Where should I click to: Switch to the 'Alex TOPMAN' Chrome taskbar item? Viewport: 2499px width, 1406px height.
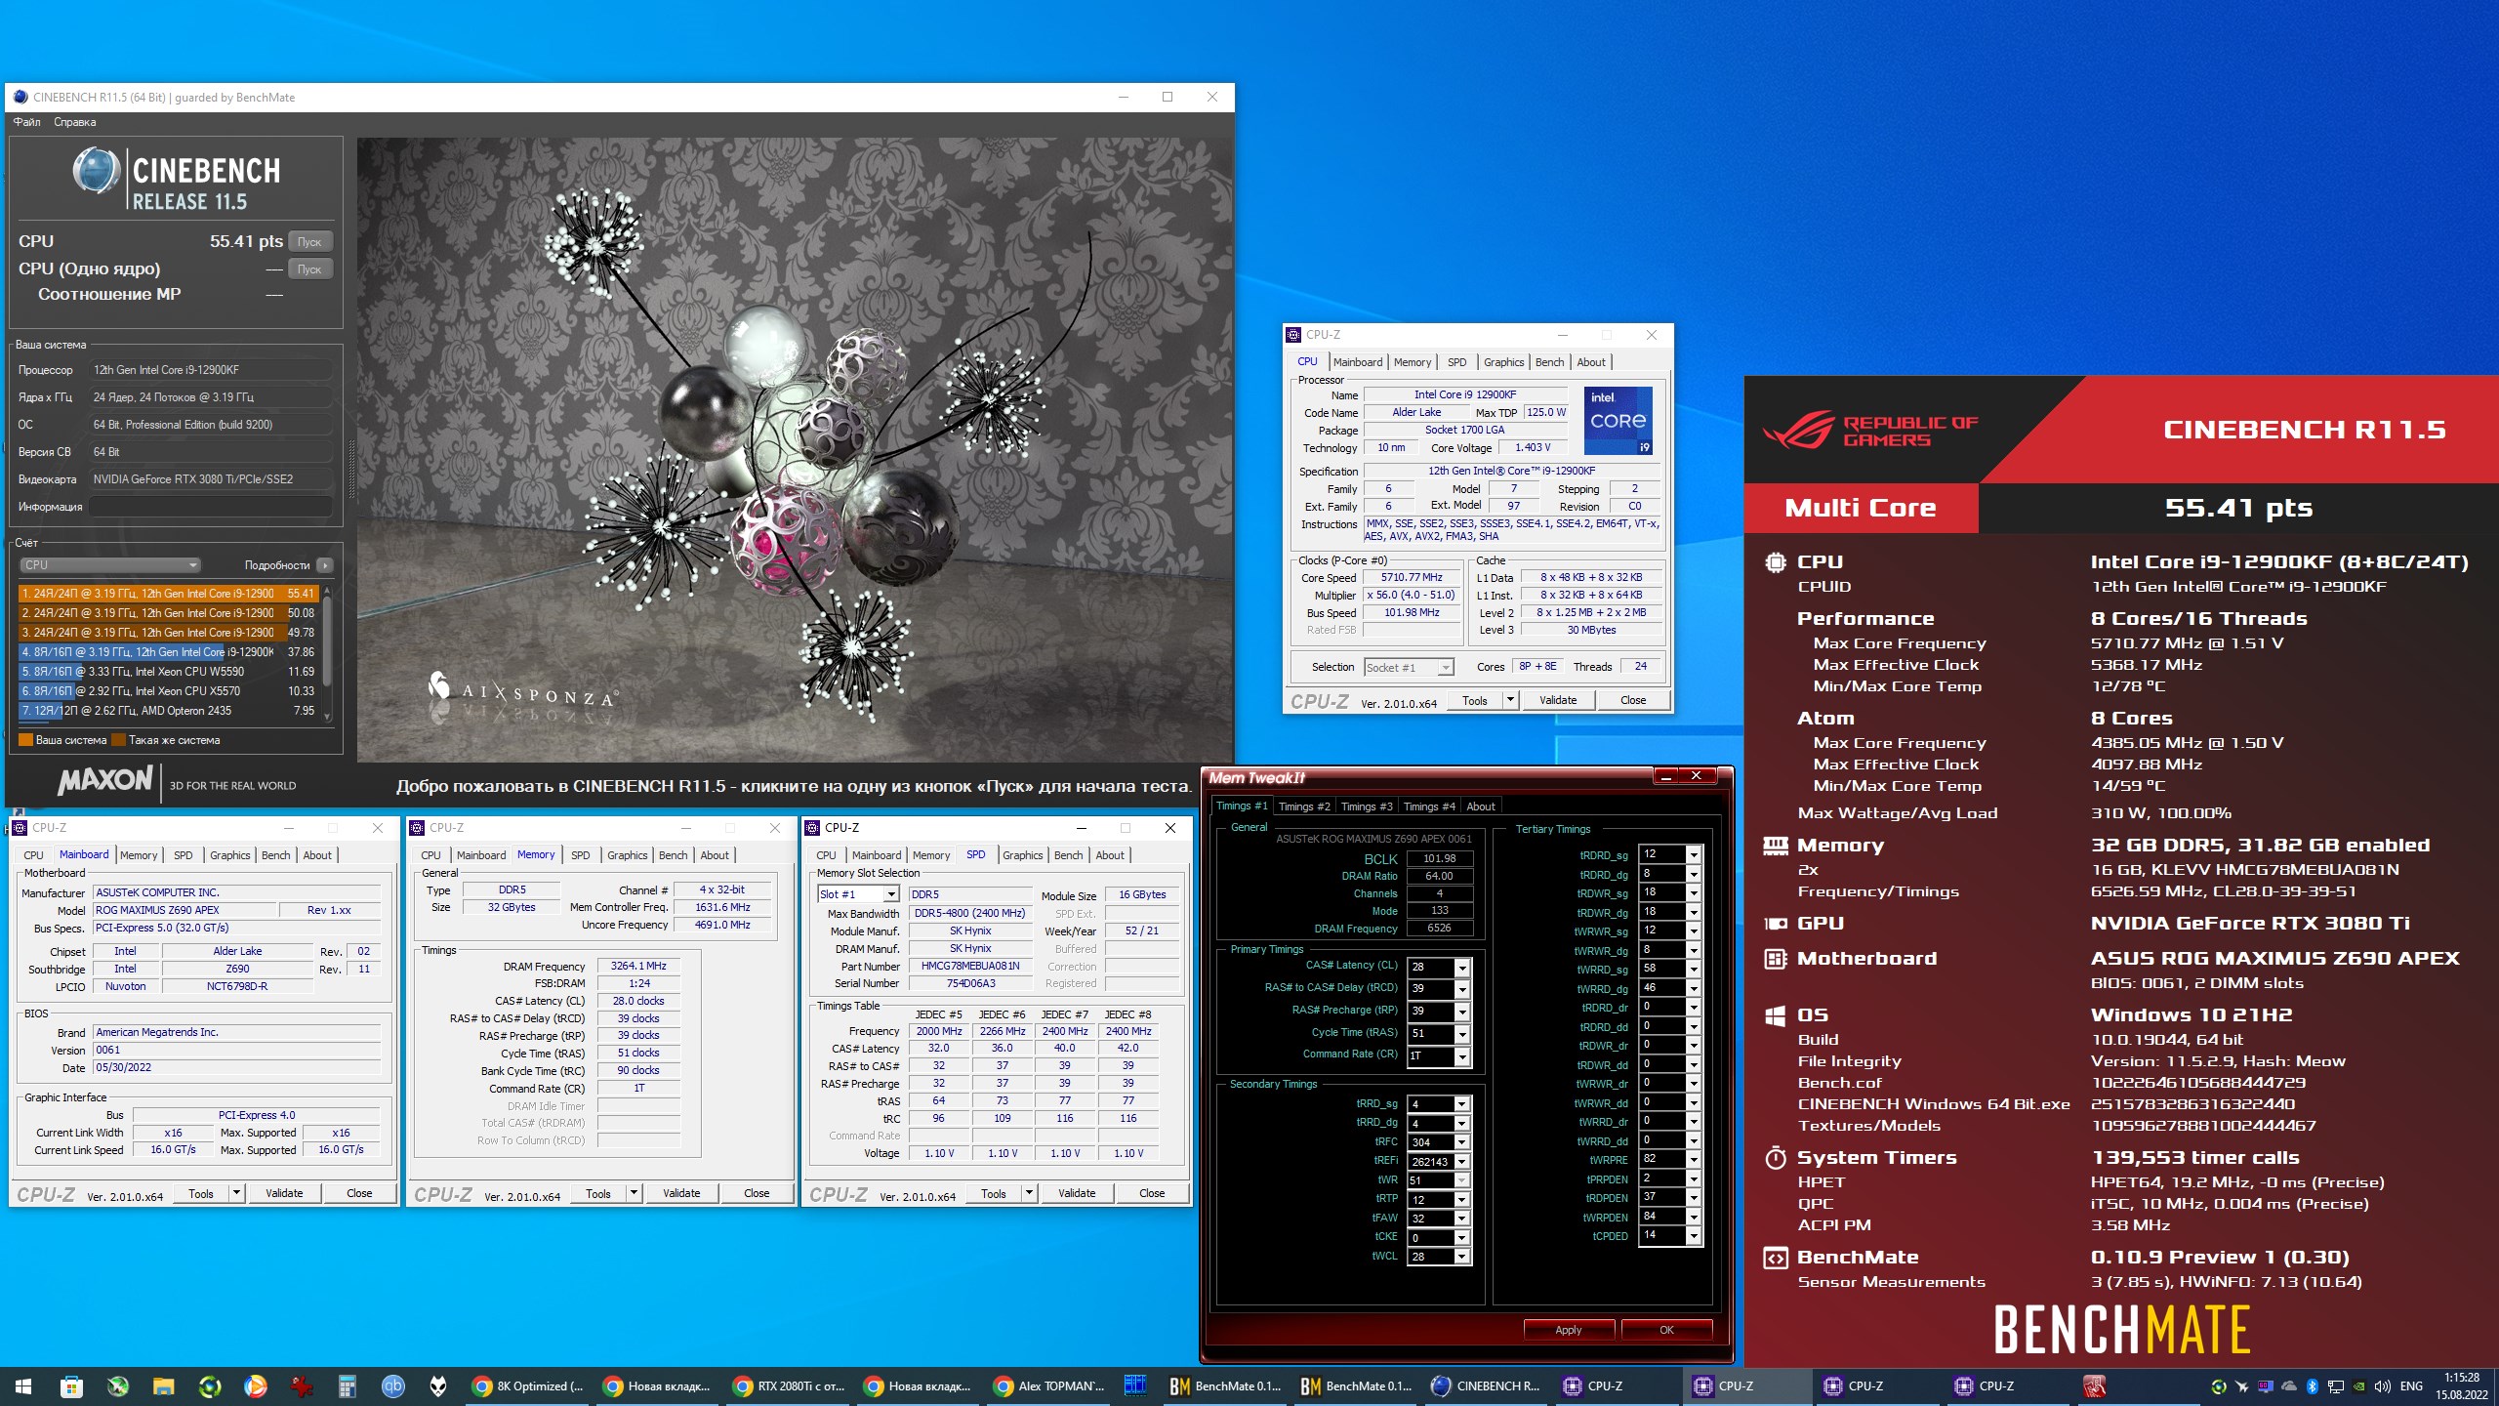[x=1049, y=1386]
